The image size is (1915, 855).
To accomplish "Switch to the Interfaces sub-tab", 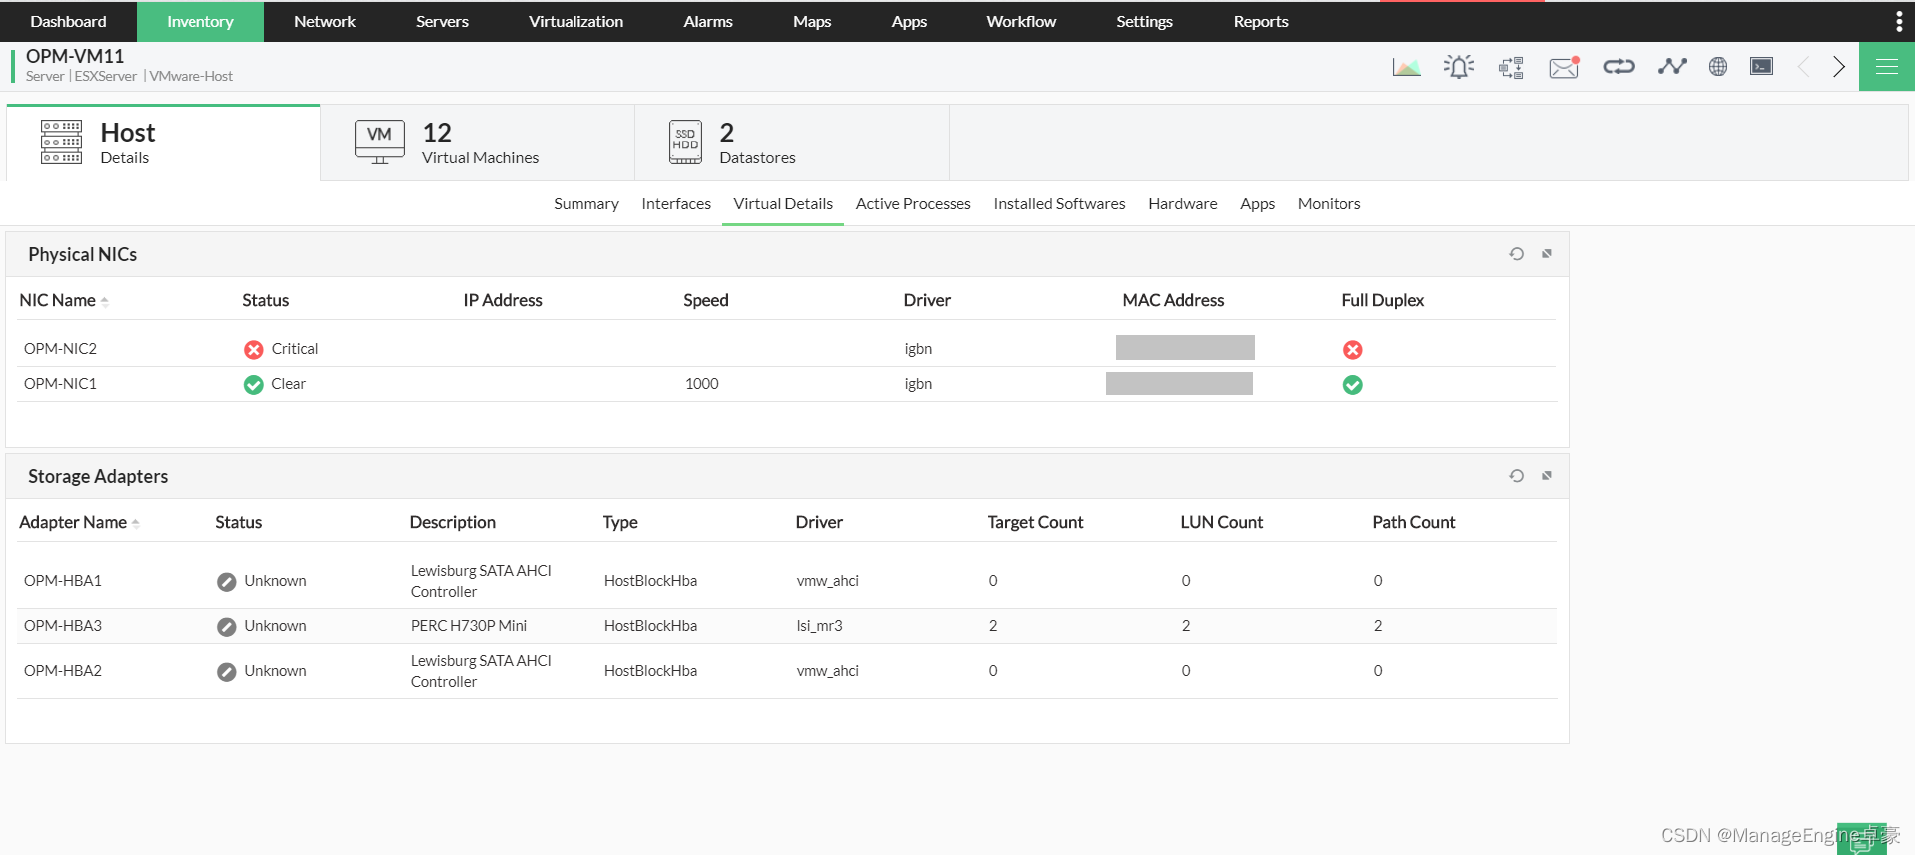I will point(676,203).
